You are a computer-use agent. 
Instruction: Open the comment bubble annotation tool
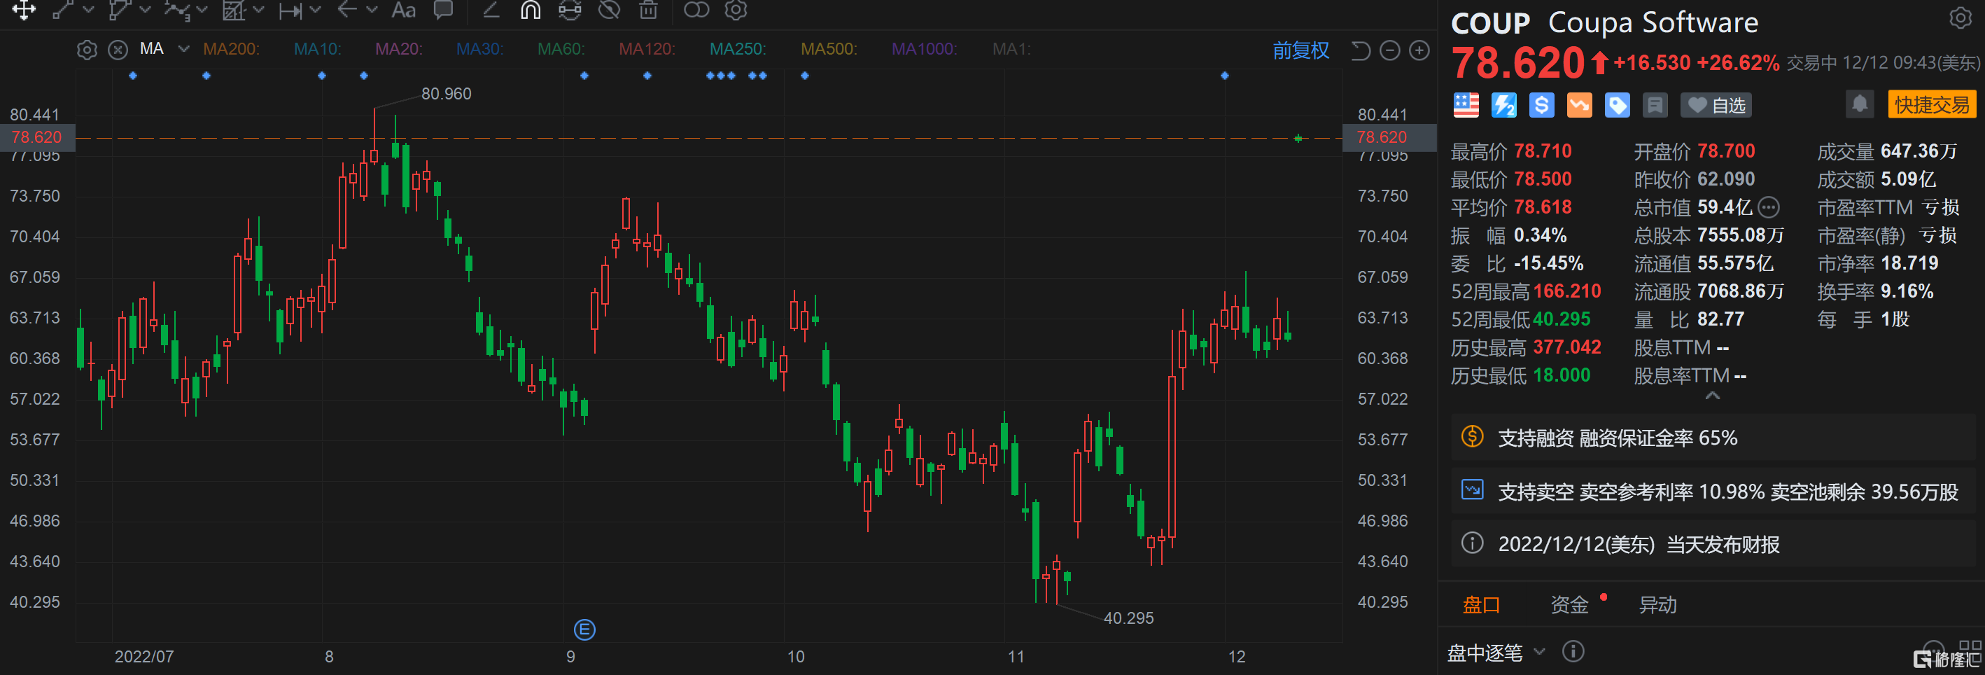pyautogui.click(x=443, y=9)
